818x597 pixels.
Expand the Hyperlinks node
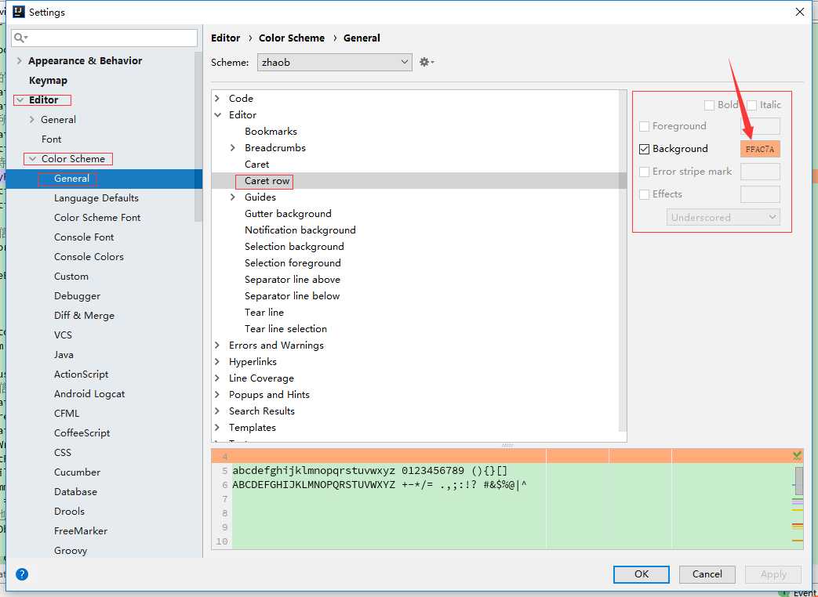coord(217,361)
